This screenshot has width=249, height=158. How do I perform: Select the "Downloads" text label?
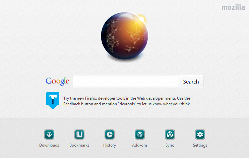(x=49, y=145)
